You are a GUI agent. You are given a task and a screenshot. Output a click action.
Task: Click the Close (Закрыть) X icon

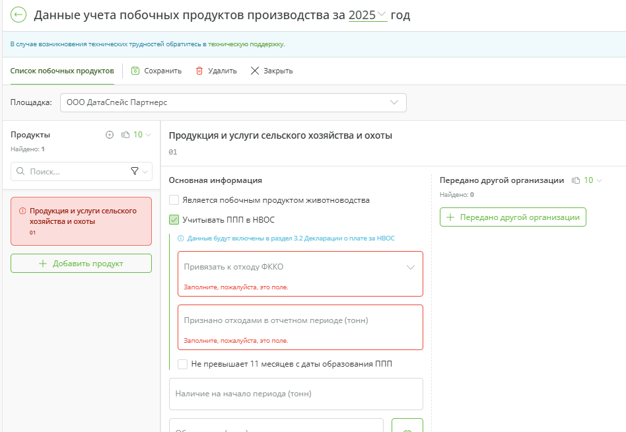coord(255,71)
